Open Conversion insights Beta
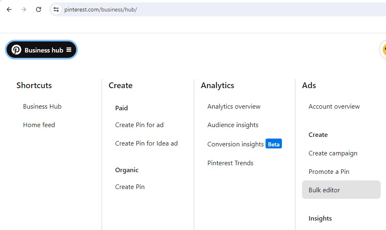 coord(245,144)
